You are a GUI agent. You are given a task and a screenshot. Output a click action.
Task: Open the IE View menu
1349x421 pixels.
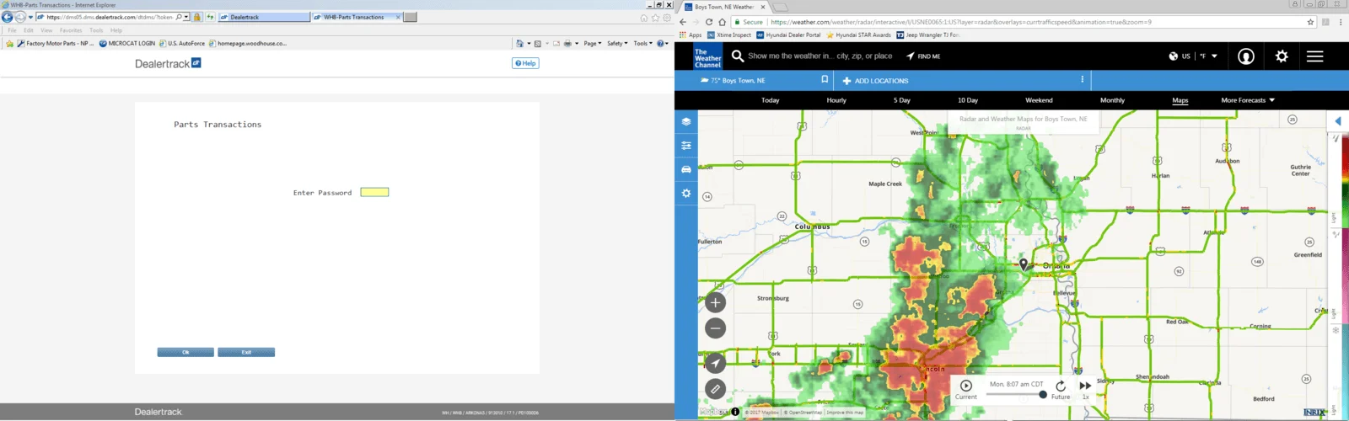point(46,30)
